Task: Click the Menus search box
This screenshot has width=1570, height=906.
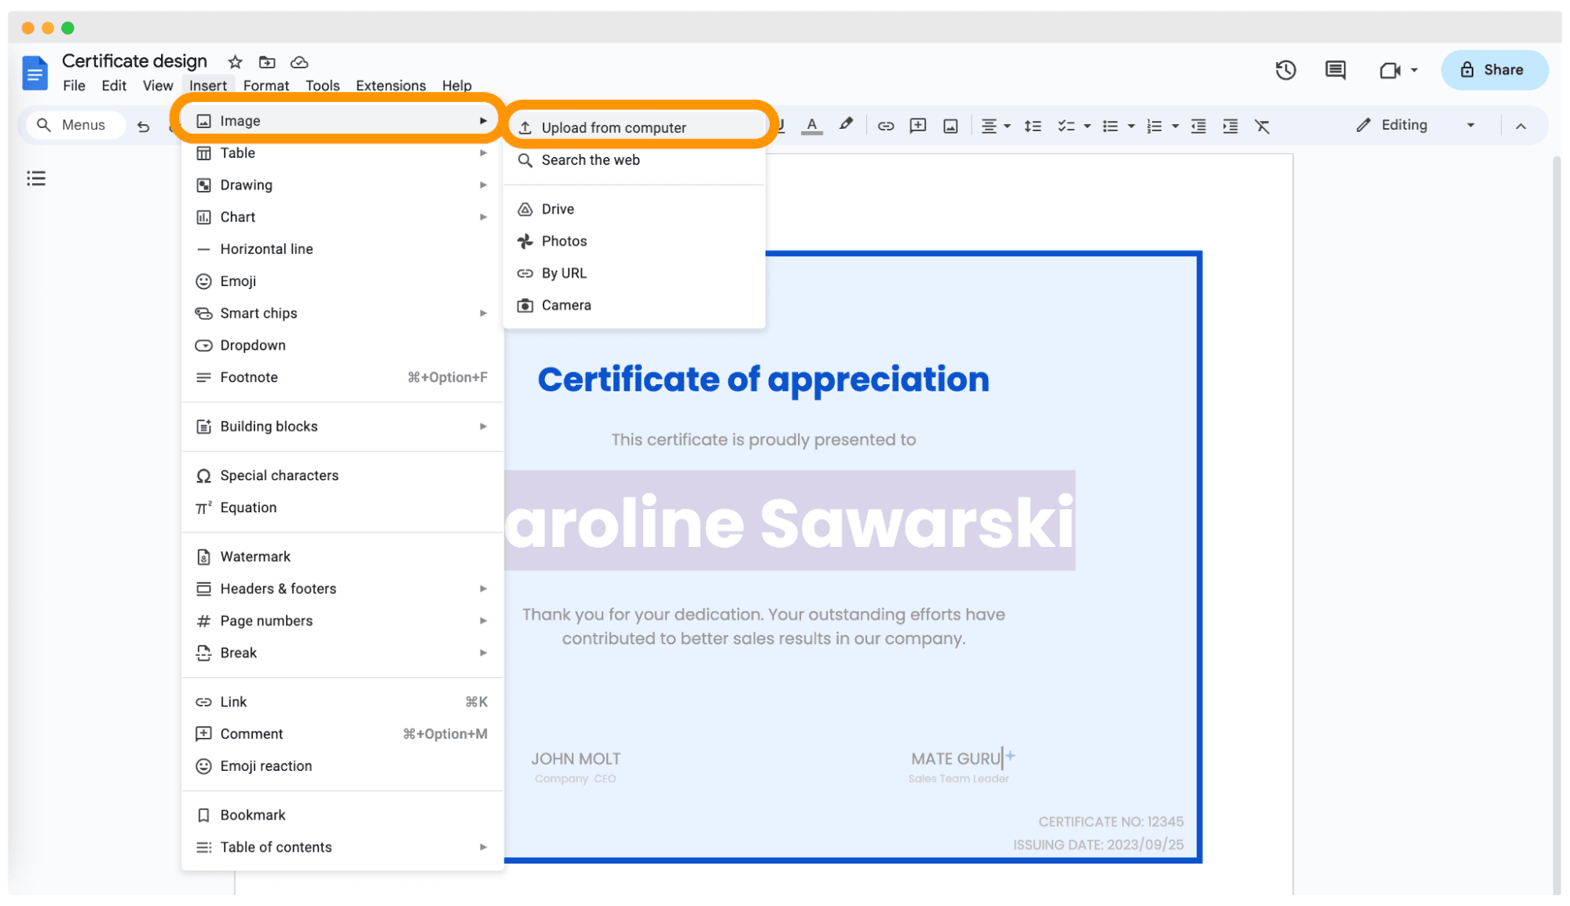Action: click(75, 125)
